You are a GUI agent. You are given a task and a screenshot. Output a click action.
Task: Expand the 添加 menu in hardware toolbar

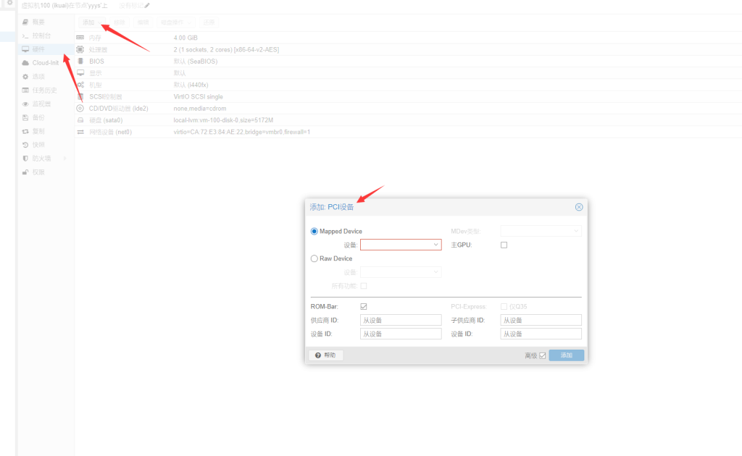pos(92,22)
